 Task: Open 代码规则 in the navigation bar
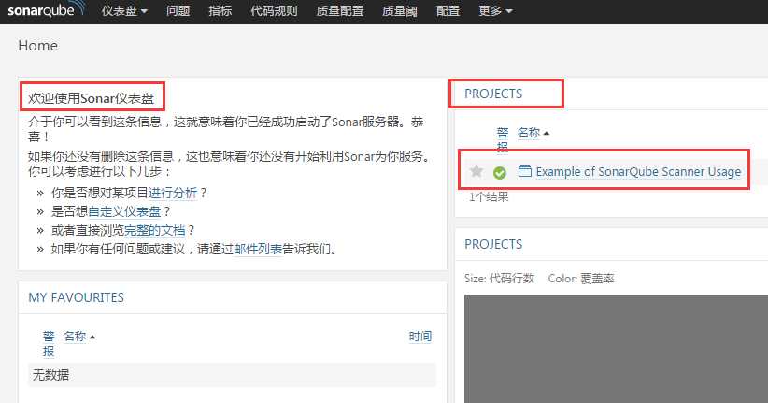click(274, 11)
